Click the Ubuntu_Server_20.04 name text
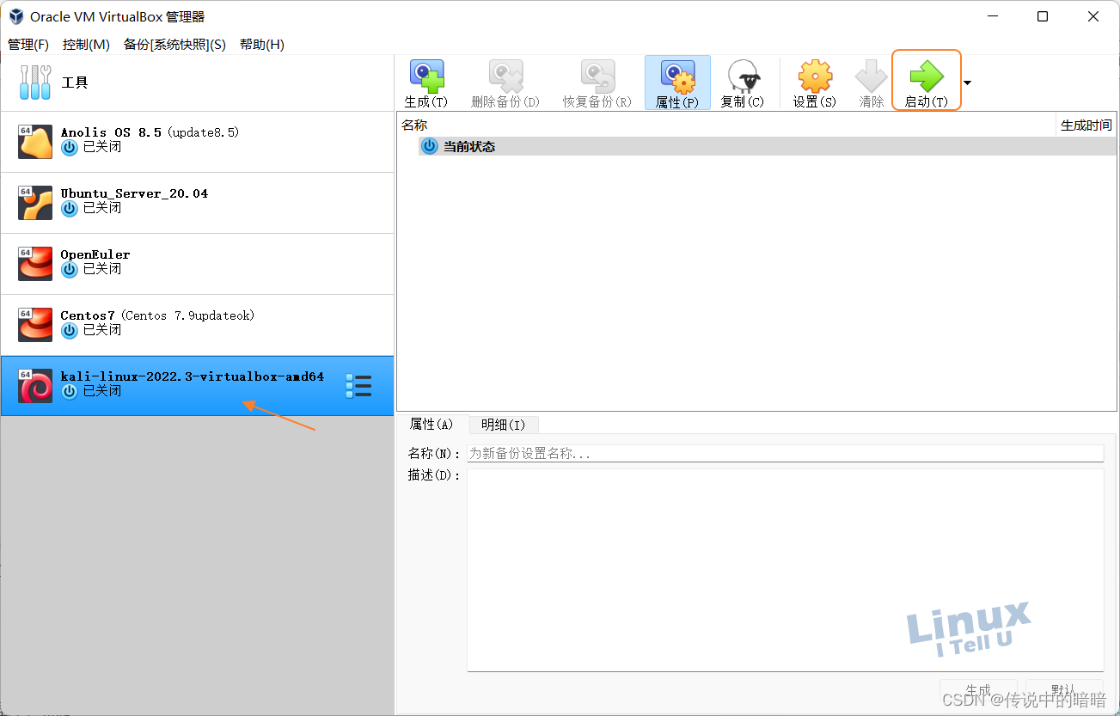Screen dimensions: 1120x716 tap(134, 193)
